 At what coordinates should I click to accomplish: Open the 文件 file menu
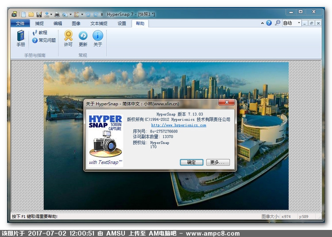point(20,23)
